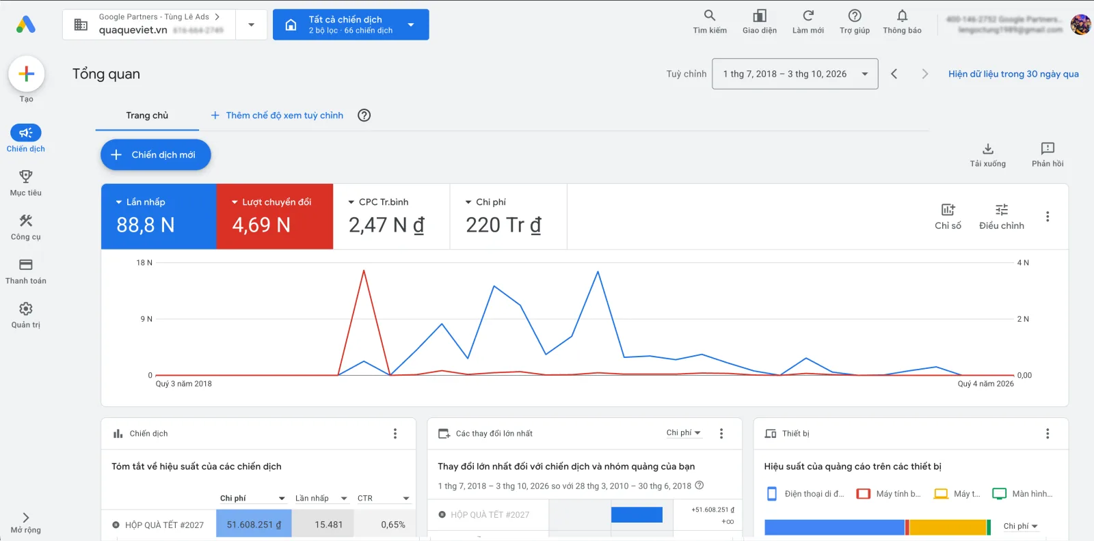
Task: Open the date range dropdown
Action: pyautogui.click(x=795, y=74)
